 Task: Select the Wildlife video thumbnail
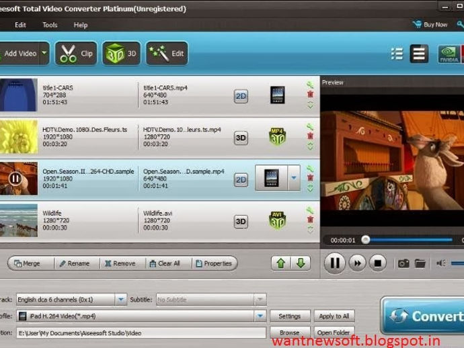point(19,220)
